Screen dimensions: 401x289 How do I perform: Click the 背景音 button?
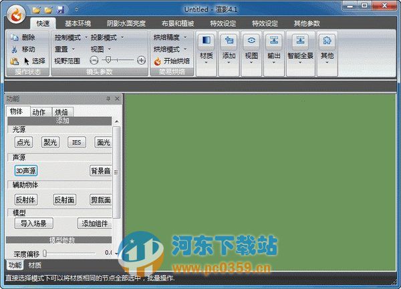coord(101,171)
